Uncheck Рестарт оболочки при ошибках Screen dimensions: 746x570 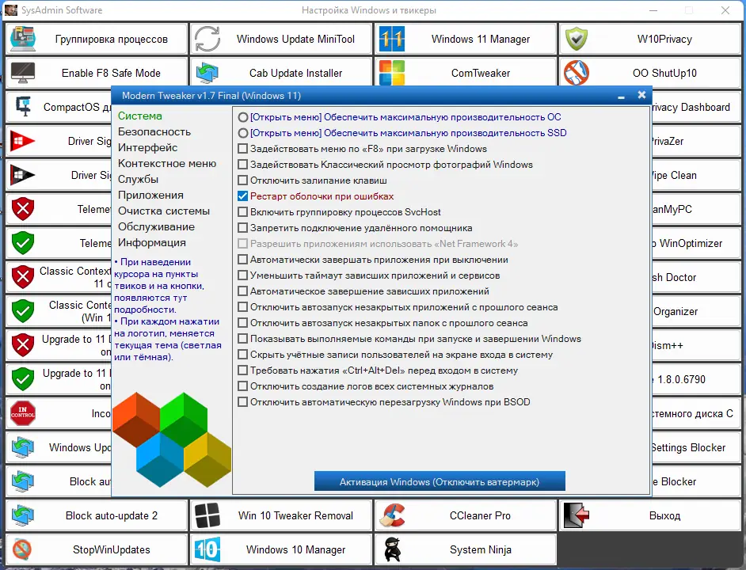pyautogui.click(x=242, y=196)
